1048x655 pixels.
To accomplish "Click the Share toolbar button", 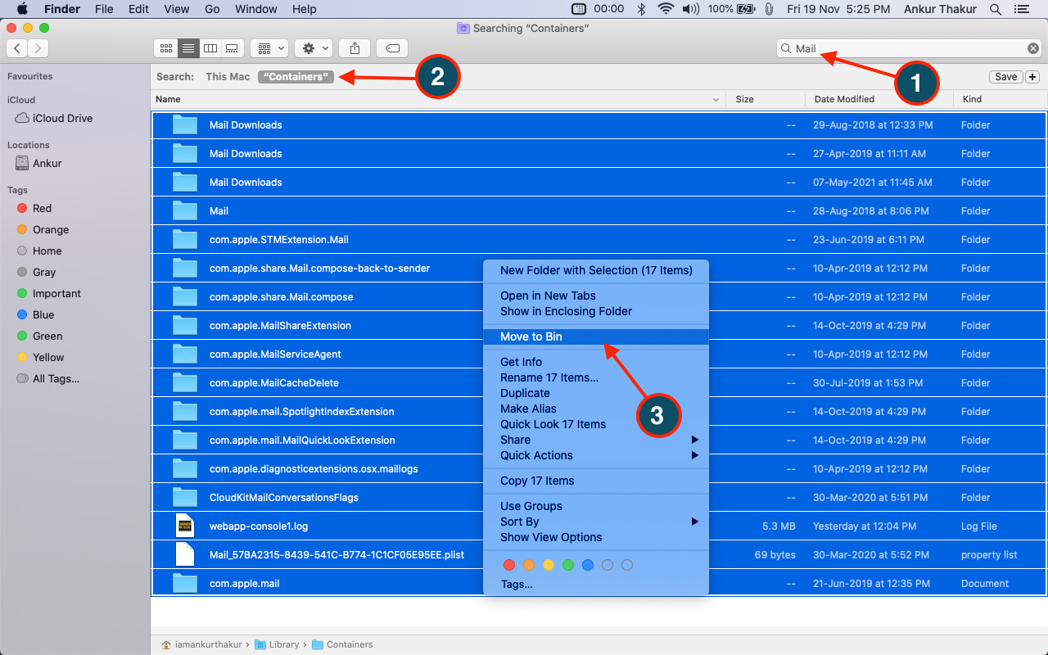I will click(355, 48).
